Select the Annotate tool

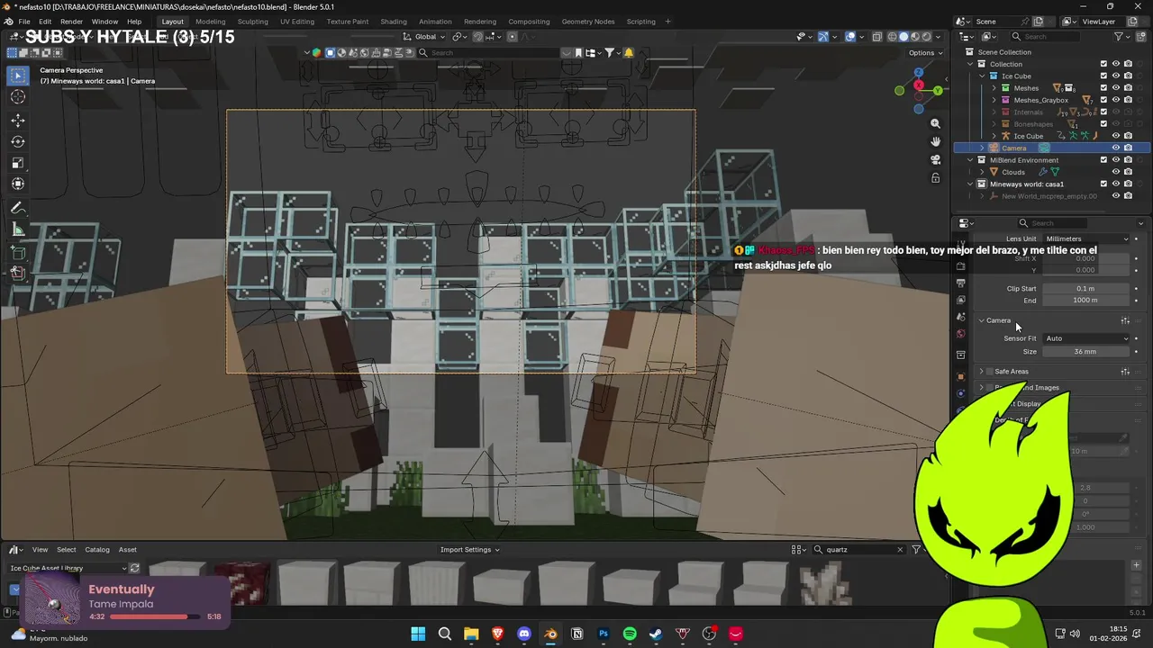point(18,208)
